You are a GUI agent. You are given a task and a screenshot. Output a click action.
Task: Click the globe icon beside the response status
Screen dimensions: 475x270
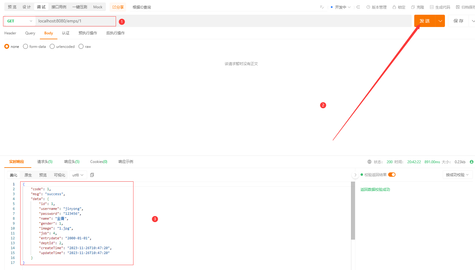pyautogui.click(x=369, y=162)
